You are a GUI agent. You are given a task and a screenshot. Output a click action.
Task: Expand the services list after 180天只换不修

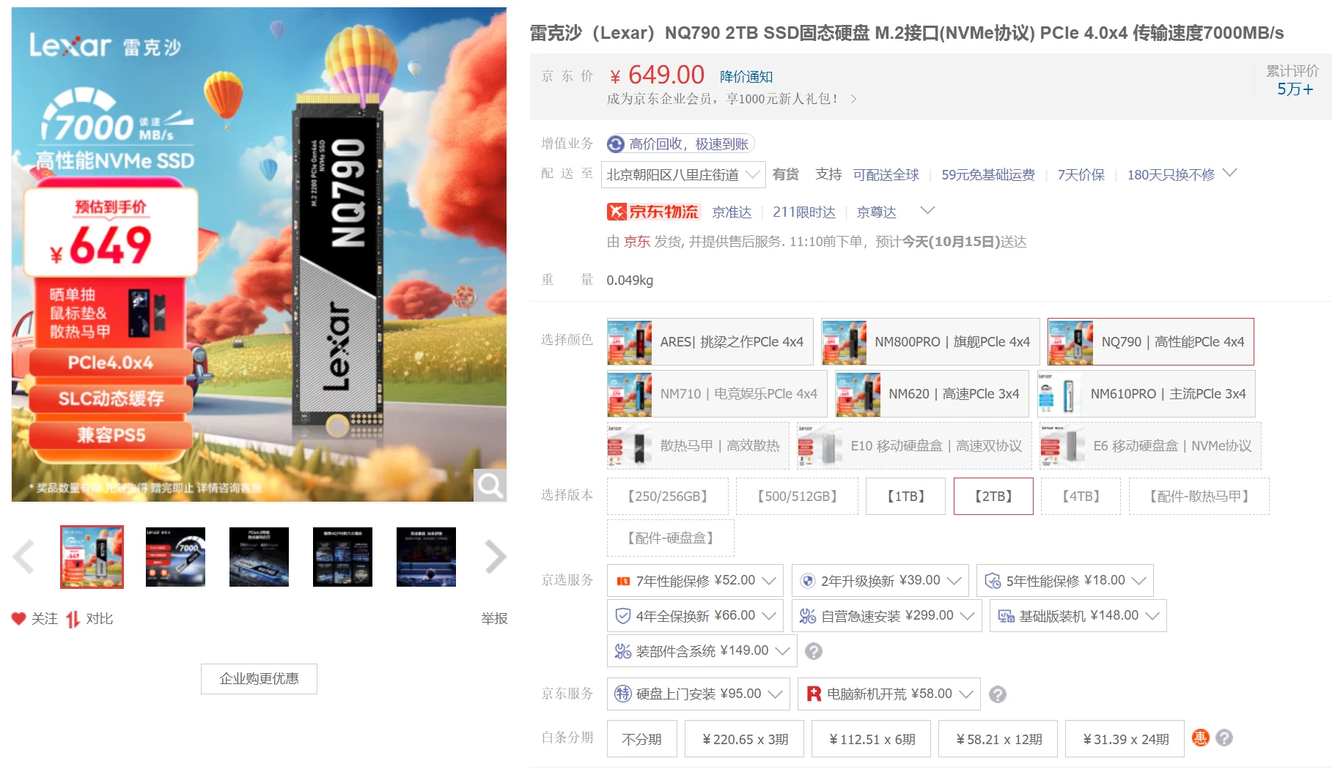(x=1230, y=173)
